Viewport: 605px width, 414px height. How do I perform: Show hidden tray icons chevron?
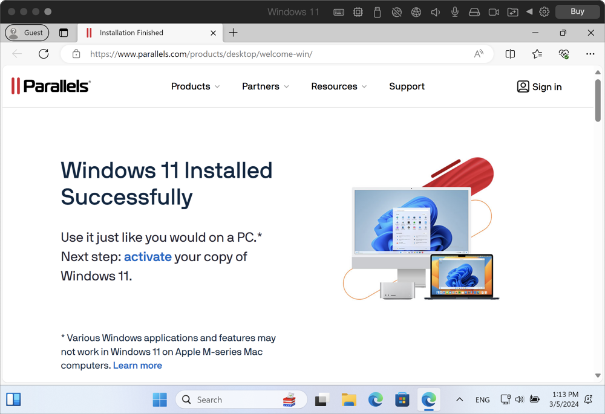(460, 399)
